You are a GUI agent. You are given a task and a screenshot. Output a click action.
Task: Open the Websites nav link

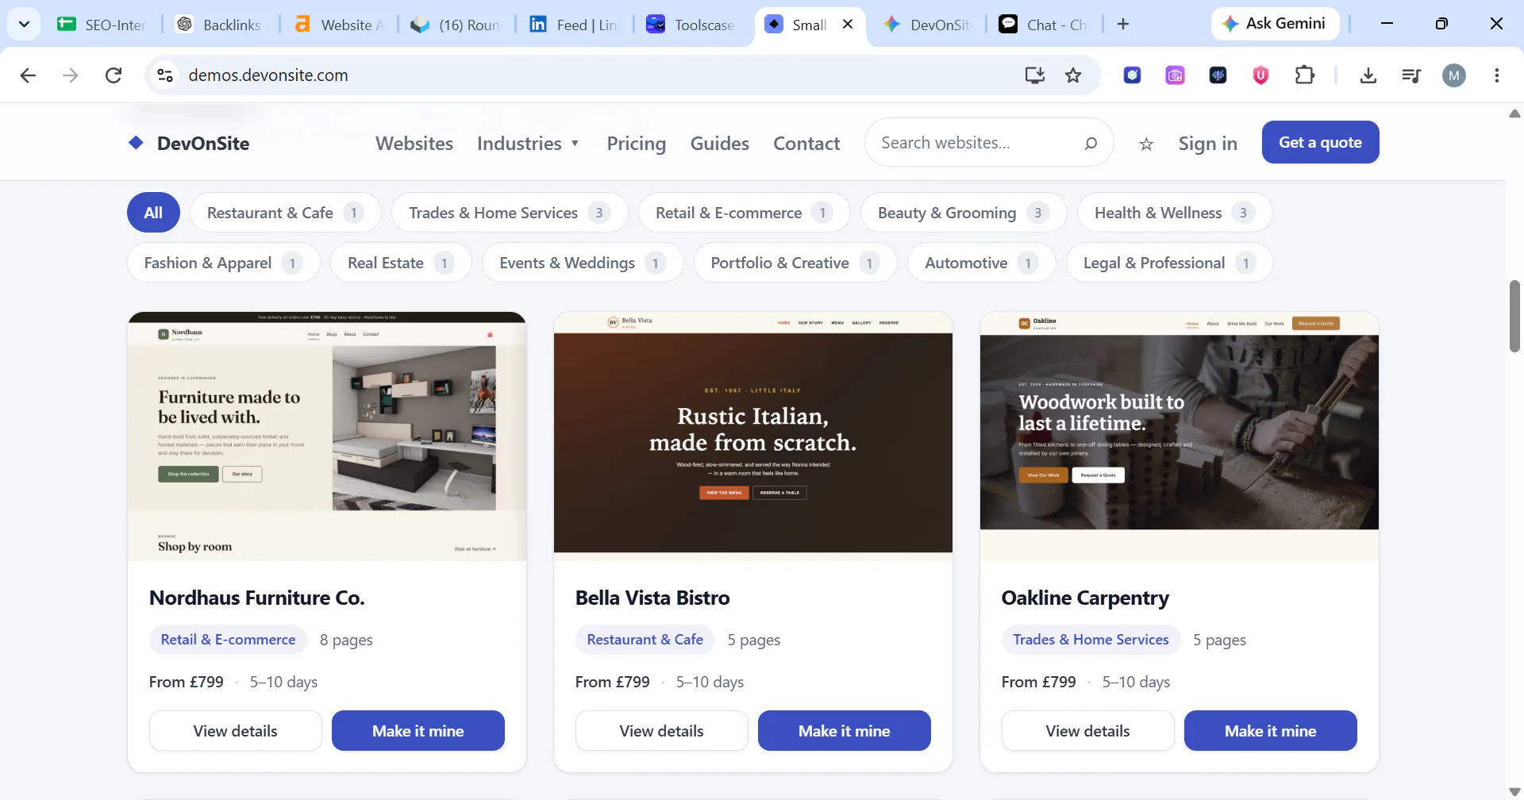tap(414, 144)
